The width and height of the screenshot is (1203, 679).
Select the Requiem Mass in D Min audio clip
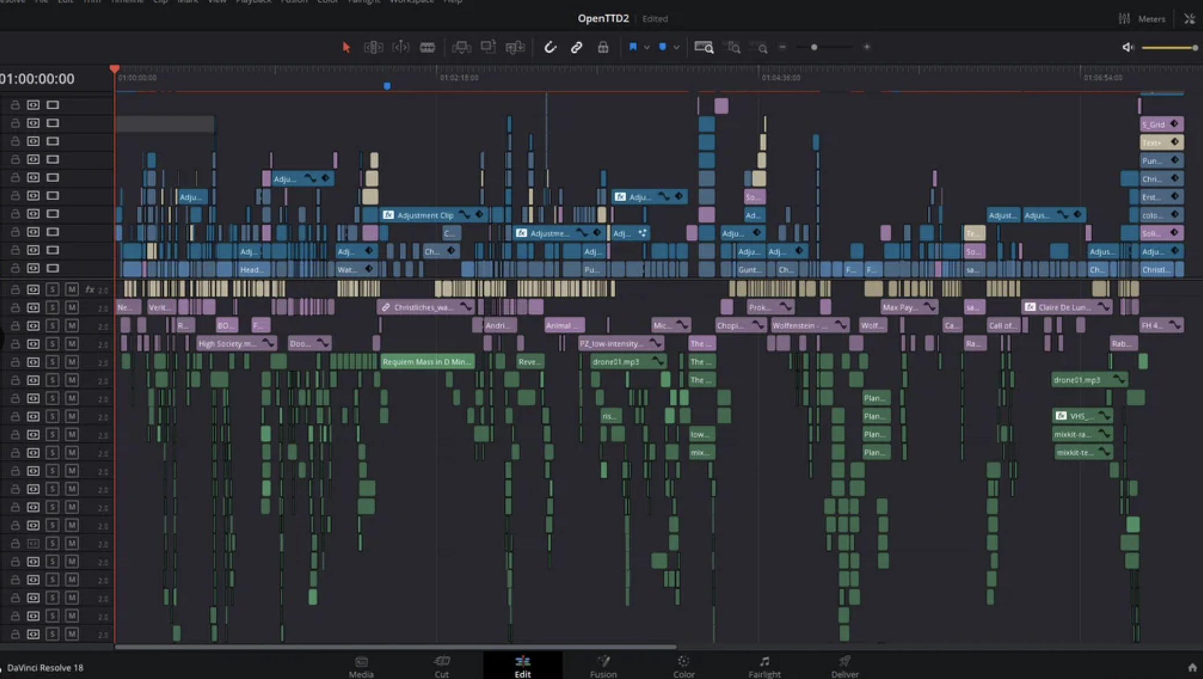427,362
